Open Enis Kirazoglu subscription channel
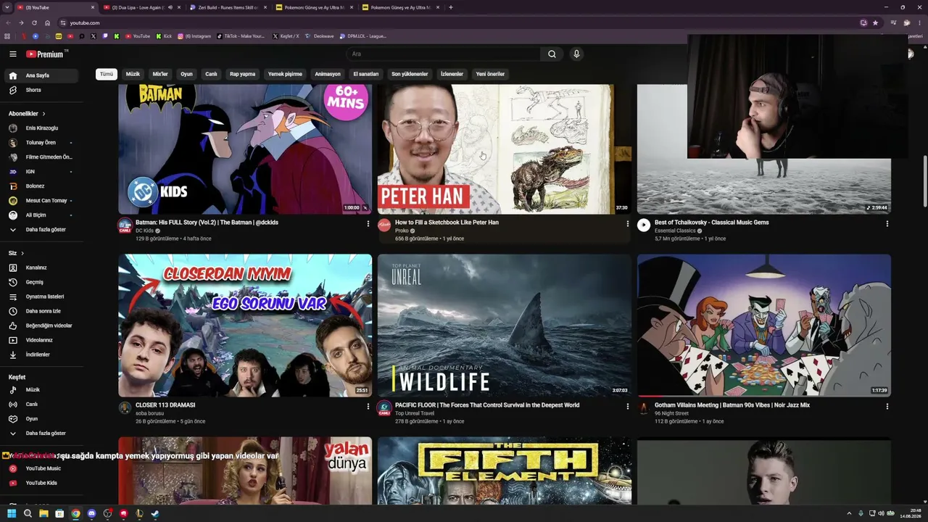The height and width of the screenshot is (522, 928). tap(42, 128)
